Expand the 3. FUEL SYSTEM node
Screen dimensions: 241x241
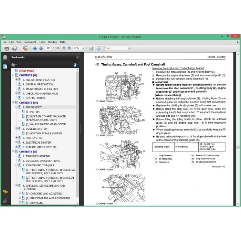coord(17,138)
